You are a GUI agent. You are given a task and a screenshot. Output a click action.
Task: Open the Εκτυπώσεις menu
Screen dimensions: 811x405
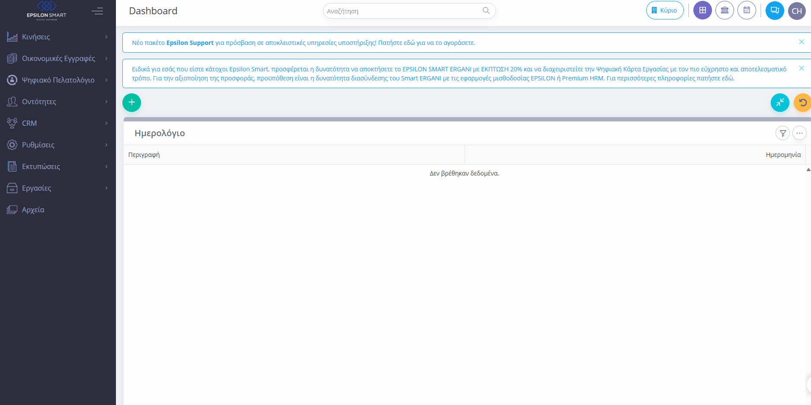[58, 166]
